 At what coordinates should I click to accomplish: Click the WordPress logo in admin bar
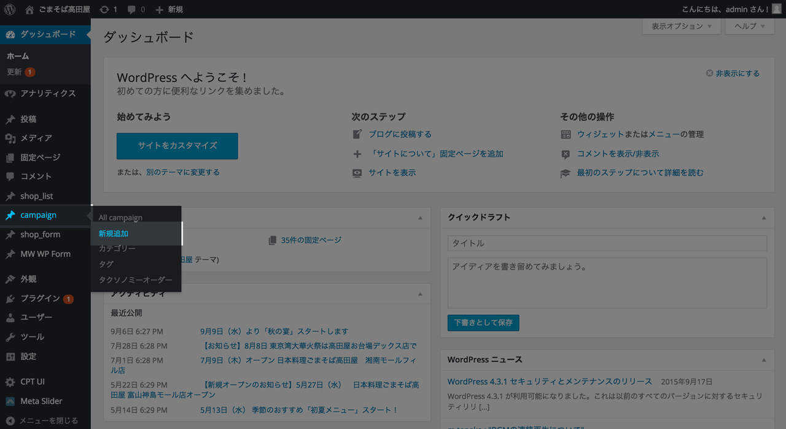[x=10, y=9]
